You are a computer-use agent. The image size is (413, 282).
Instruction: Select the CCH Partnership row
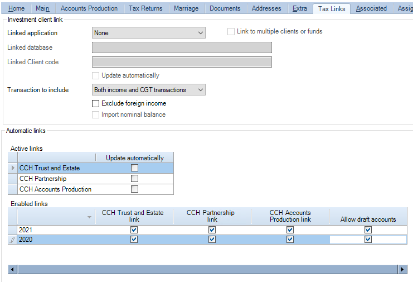click(x=91, y=179)
